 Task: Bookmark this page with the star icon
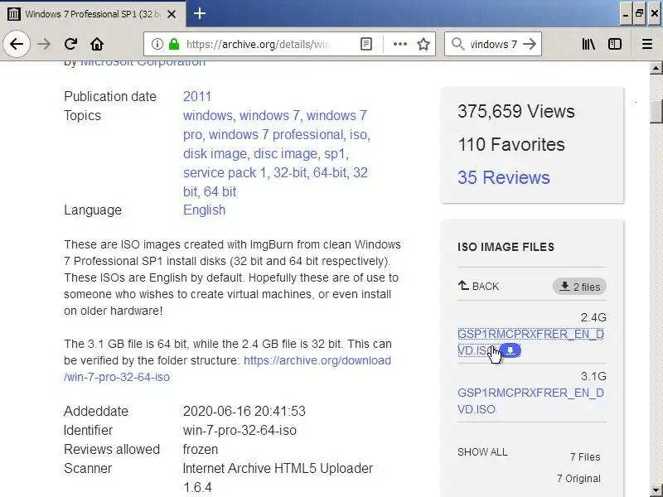pos(423,44)
